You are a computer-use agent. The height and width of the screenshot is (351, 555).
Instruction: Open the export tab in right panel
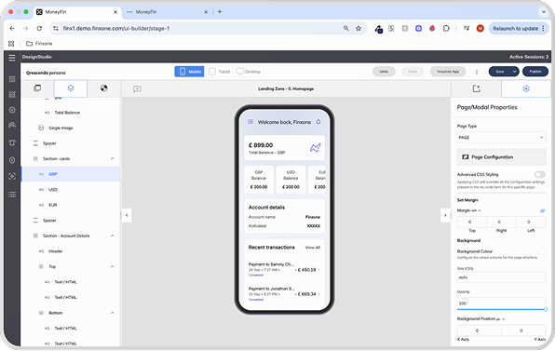[x=477, y=88]
